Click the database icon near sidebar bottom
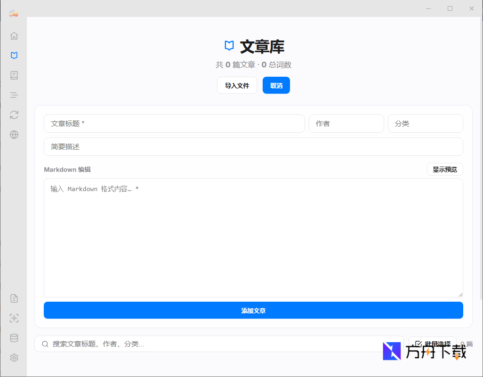483x377 pixels. tap(14, 337)
